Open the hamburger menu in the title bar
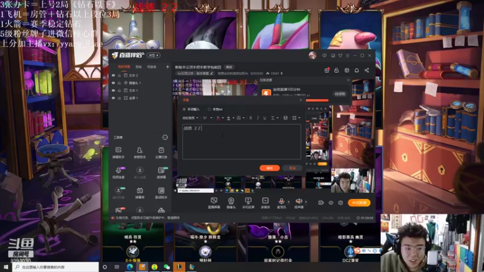Image resolution: width=484 pixels, height=272 pixels. coord(347,56)
